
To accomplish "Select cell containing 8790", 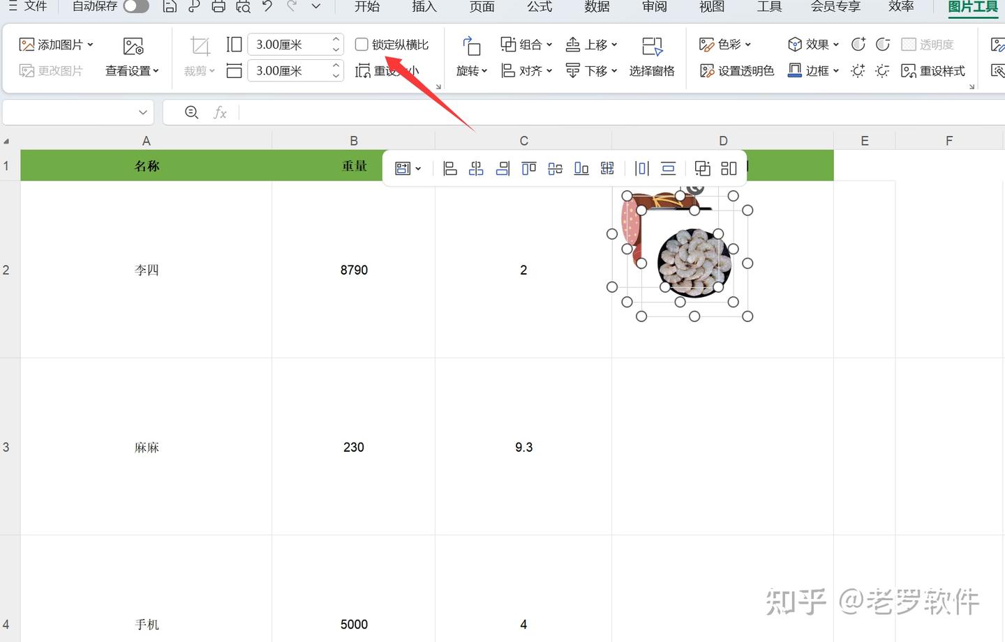I will click(354, 270).
